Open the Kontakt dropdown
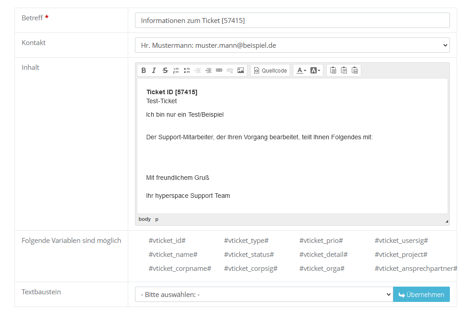Image resolution: width=467 pixels, height=315 pixels. pos(292,45)
